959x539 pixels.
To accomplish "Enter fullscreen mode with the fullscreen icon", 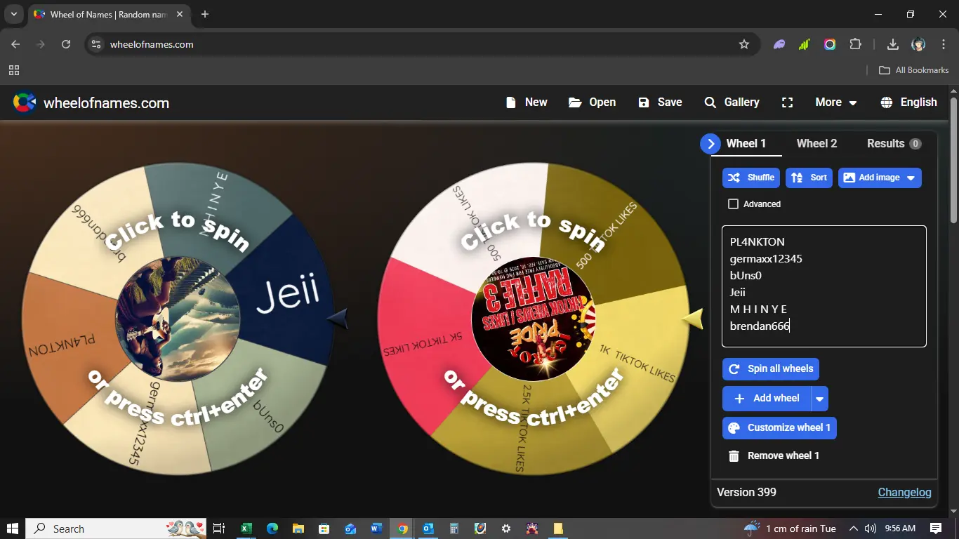I will pos(787,102).
